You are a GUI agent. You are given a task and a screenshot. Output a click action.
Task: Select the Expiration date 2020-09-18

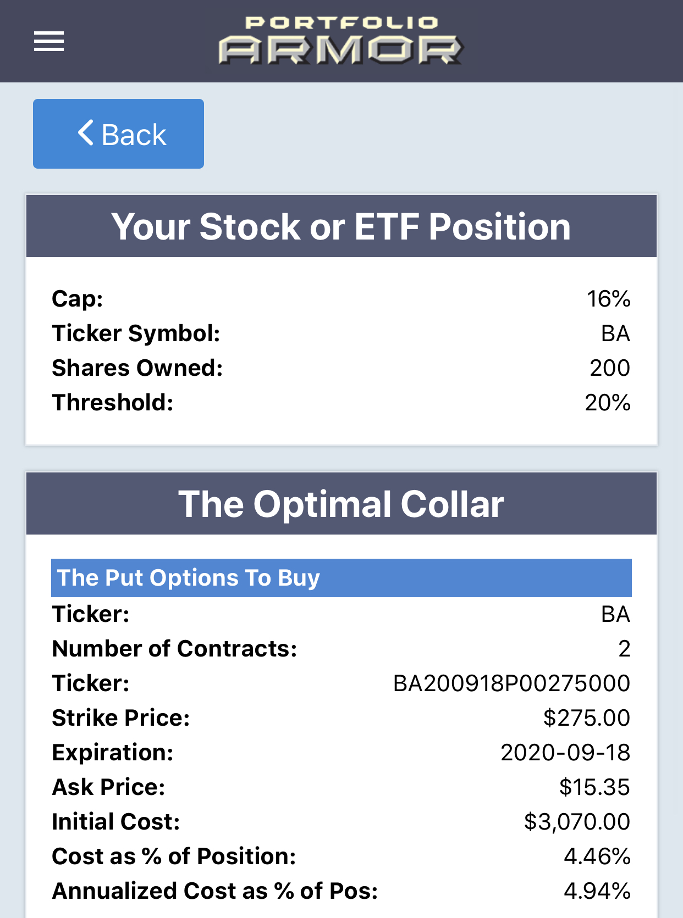pos(565,753)
